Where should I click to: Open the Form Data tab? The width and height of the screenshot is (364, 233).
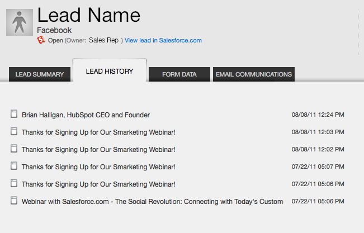pos(179,74)
